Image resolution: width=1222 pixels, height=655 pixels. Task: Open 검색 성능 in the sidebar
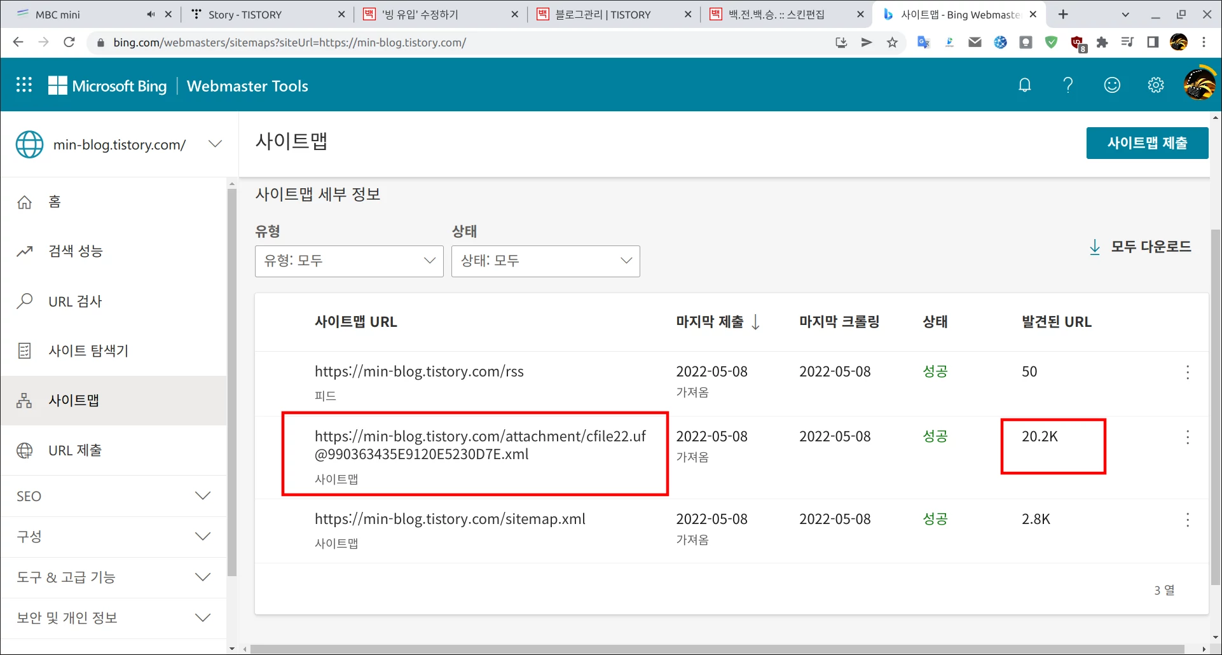[113, 251]
